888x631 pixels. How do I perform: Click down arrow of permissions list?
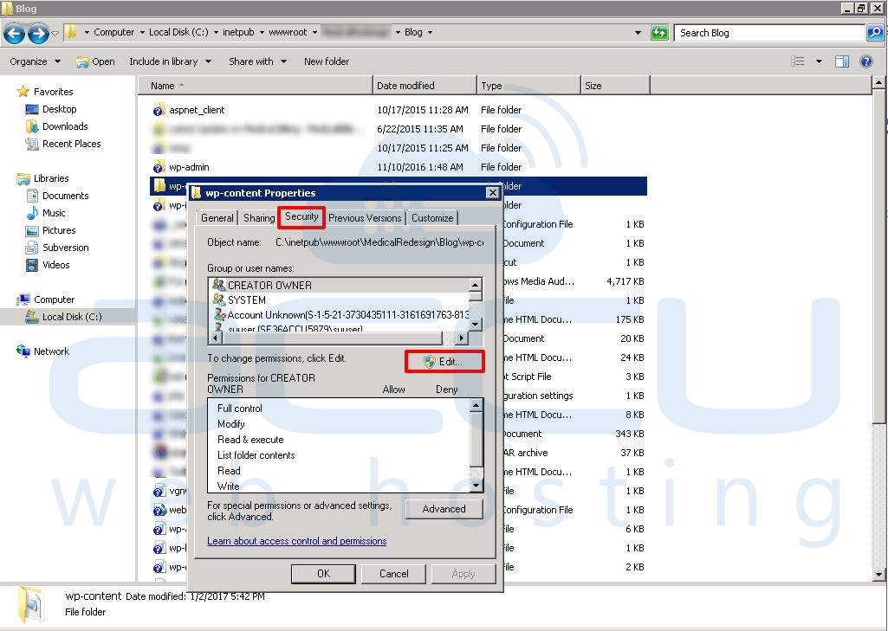pos(476,486)
